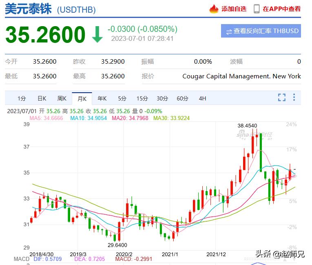Switch to the 5分 interval tab

tap(122, 98)
